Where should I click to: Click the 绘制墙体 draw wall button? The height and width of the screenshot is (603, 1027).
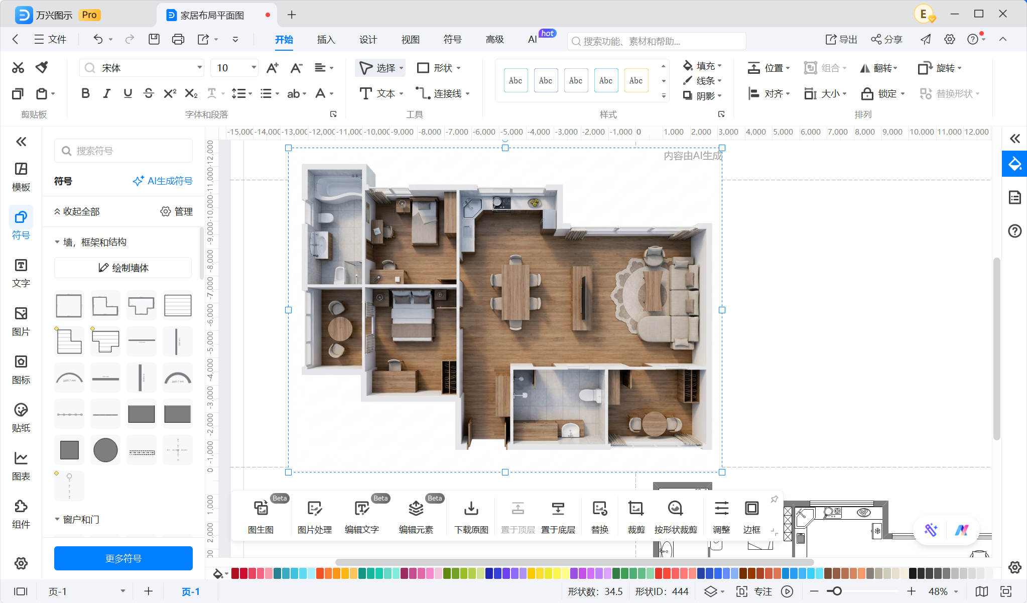(x=123, y=268)
